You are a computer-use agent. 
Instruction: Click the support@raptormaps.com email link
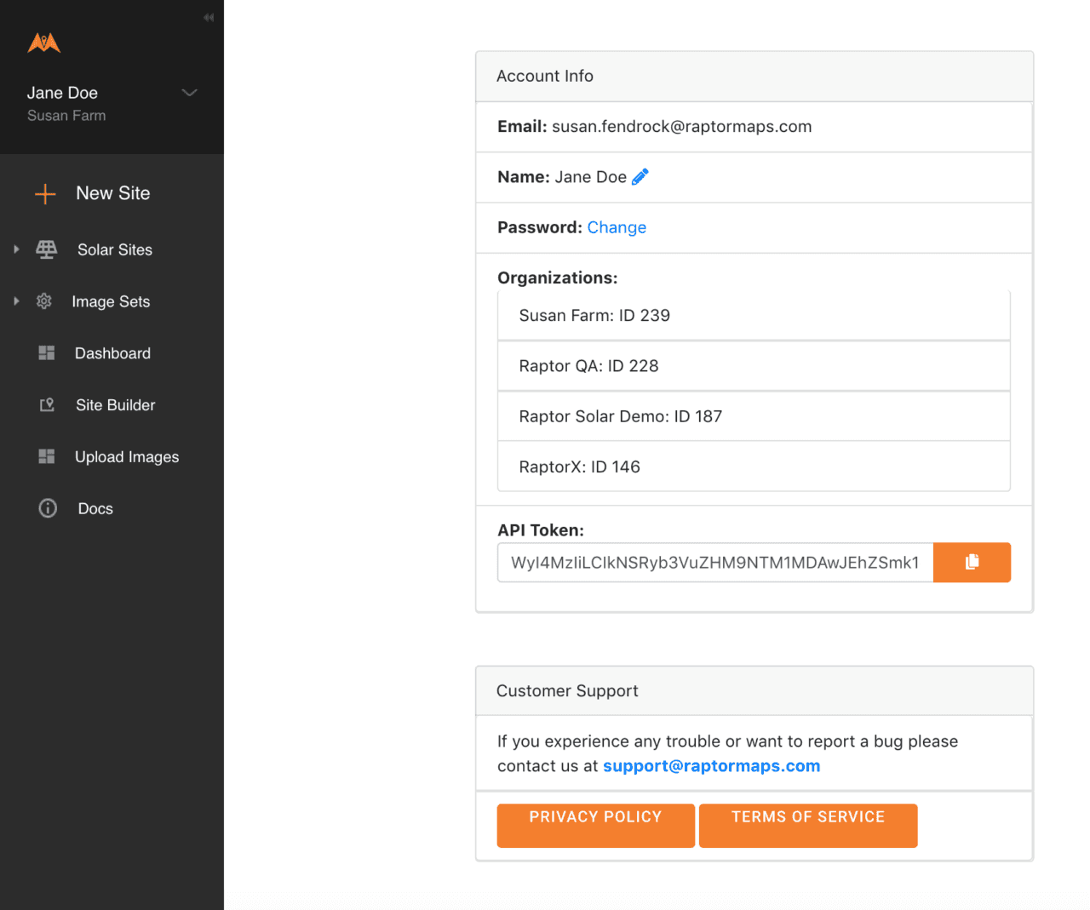click(x=712, y=765)
